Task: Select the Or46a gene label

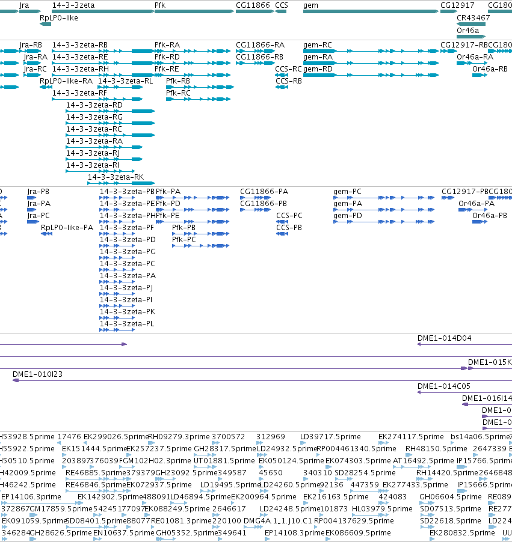Action: click(x=467, y=31)
